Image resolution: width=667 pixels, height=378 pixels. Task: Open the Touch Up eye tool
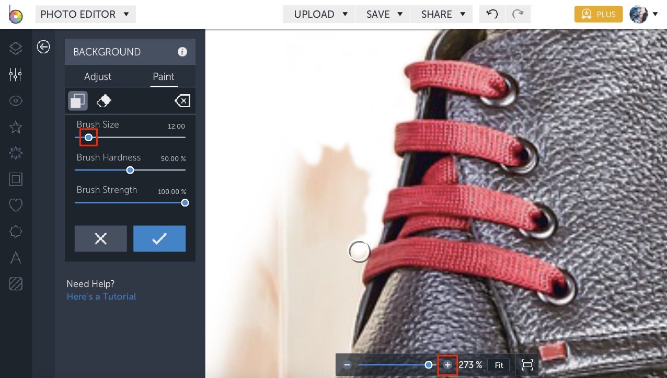pyautogui.click(x=15, y=100)
